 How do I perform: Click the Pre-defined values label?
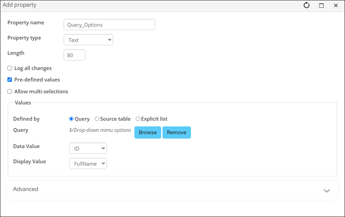pos(37,80)
